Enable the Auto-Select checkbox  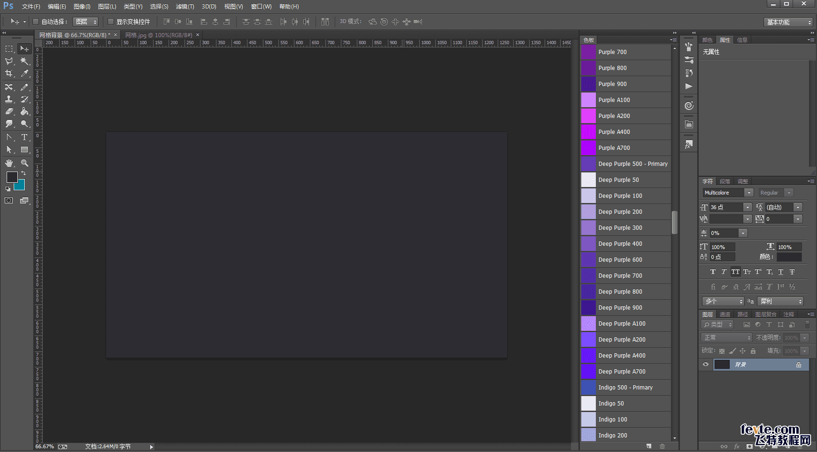pos(36,22)
